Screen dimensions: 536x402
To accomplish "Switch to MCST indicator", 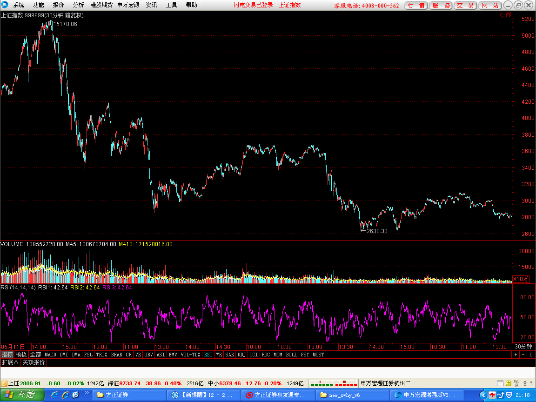I will 318,355.
